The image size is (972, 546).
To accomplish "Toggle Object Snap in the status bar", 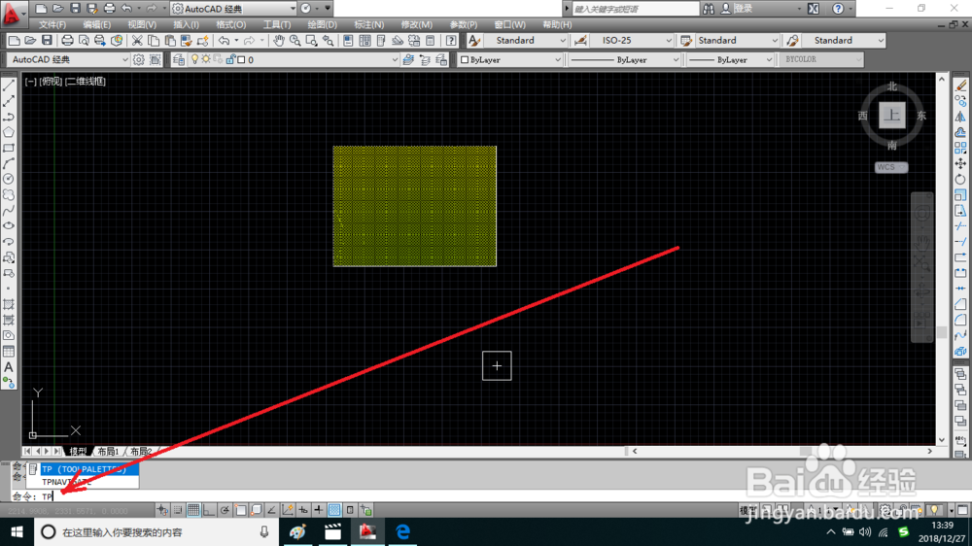I will [240, 510].
